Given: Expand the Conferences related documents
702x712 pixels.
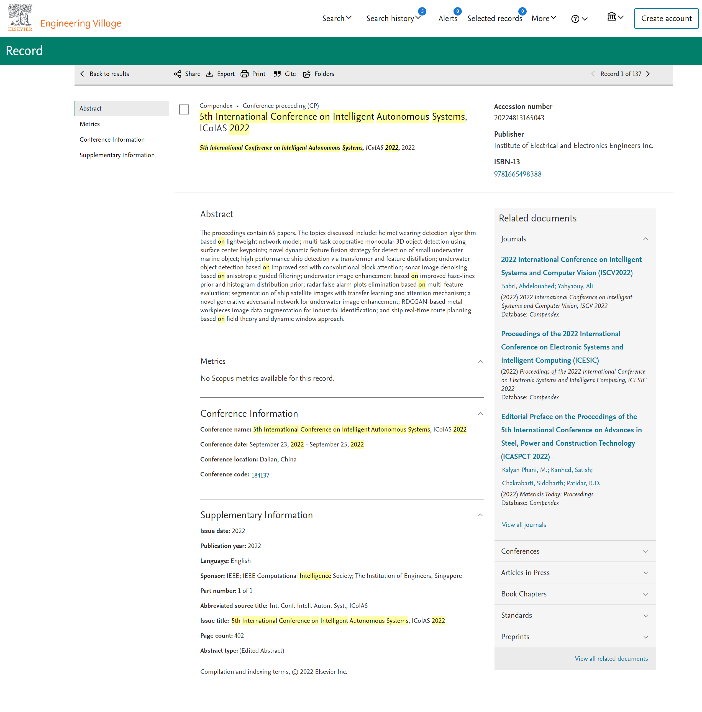Looking at the screenshot, I should coord(575,551).
